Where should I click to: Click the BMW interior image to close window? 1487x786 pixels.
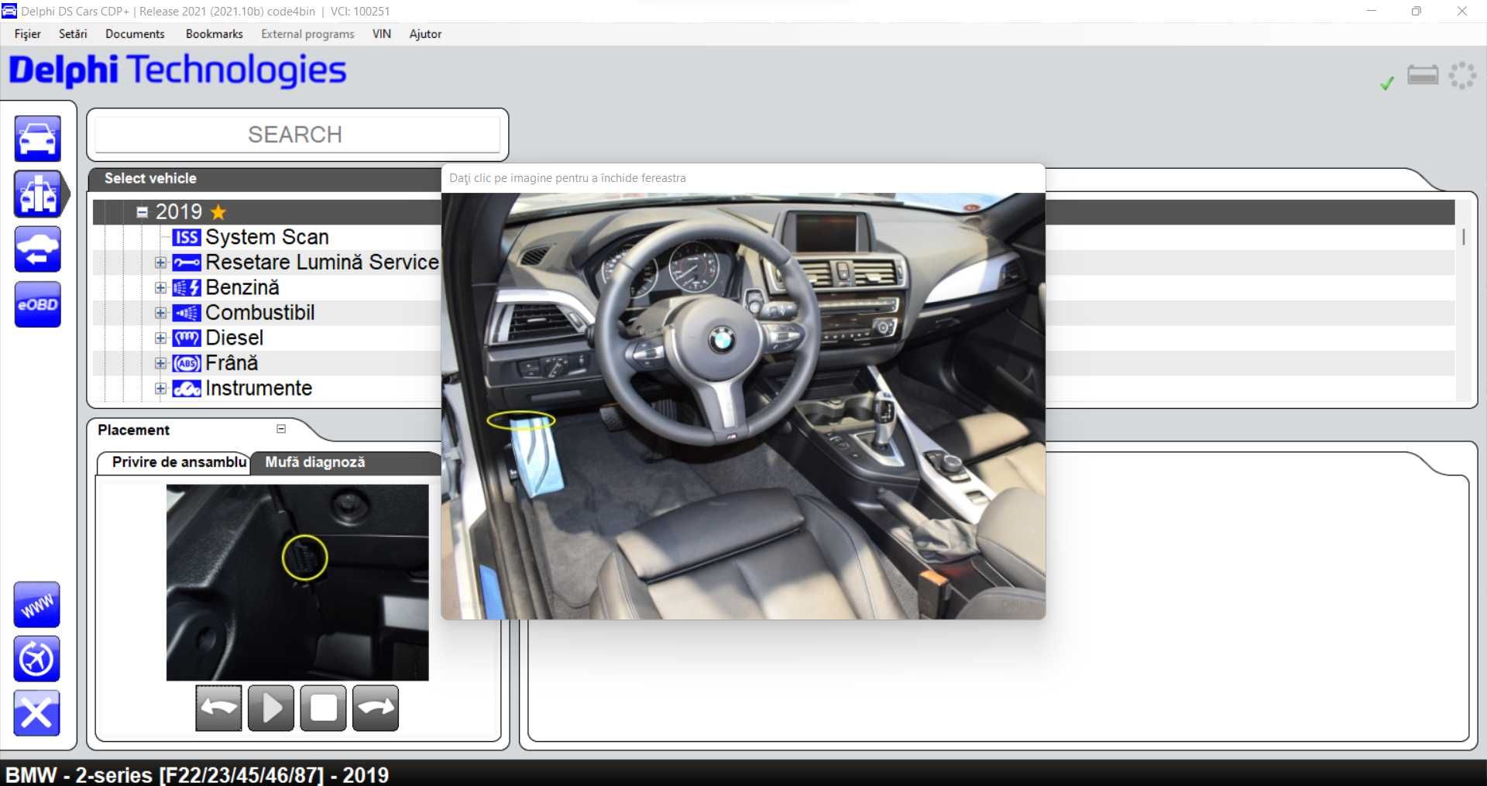point(743,406)
